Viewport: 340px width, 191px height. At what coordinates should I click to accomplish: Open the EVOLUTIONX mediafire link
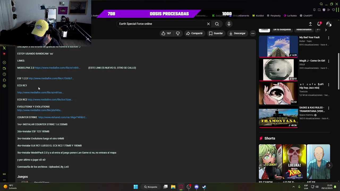coord(40,110)
